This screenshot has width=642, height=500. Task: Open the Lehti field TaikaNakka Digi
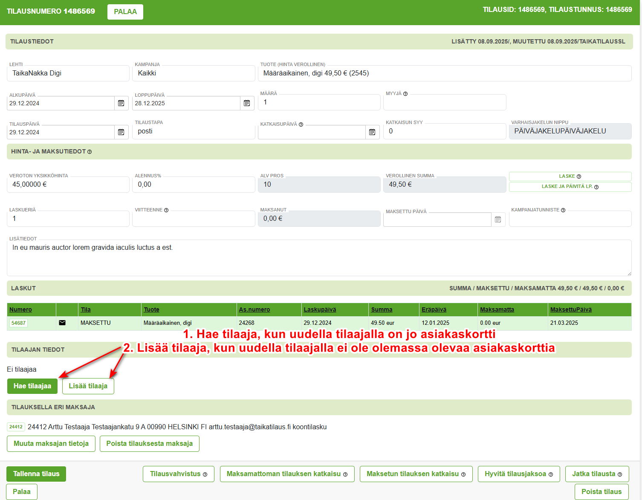tap(68, 73)
